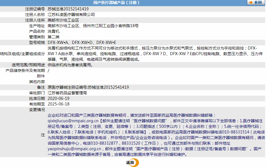Click the registrant name 江苏科凌医疗器械有限公司
Viewport: 266px width, 167px height.
pyautogui.click(x=71, y=15)
